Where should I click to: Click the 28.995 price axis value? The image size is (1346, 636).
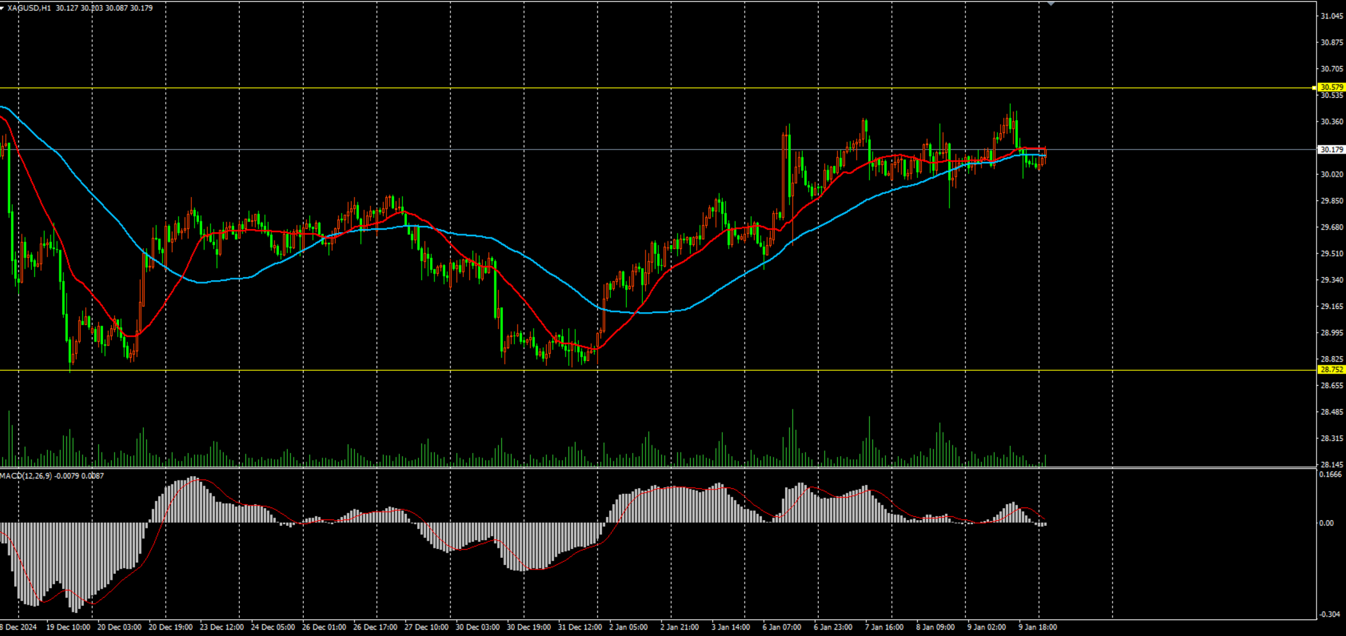(x=1332, y=333)
